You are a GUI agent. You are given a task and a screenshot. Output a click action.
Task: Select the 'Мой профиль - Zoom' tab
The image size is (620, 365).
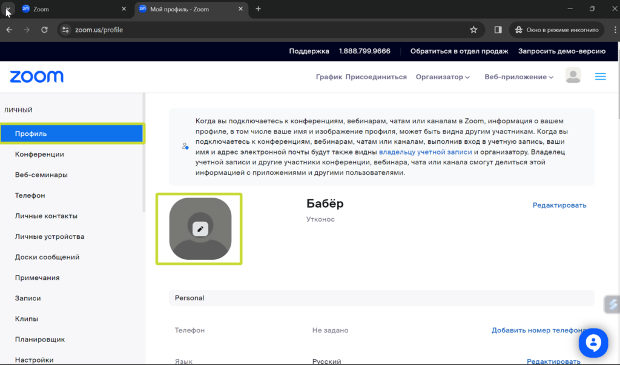(192, 8)
